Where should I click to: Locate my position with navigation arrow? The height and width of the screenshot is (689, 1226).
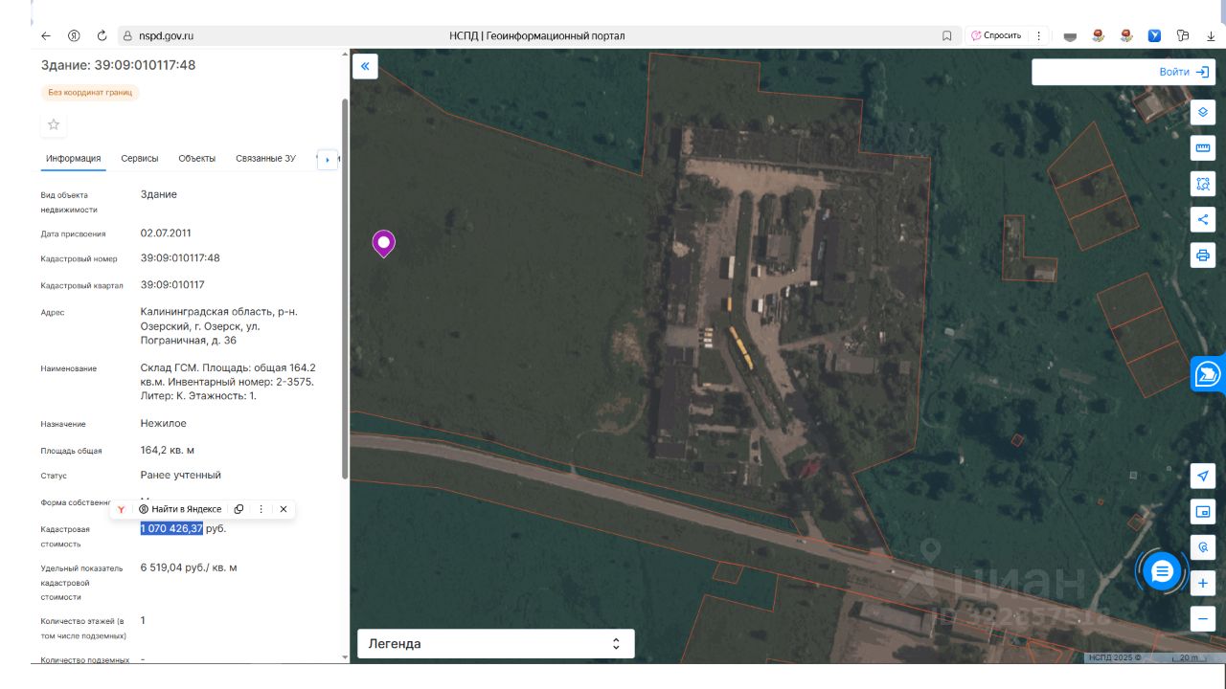click(x=1203, y=477)
